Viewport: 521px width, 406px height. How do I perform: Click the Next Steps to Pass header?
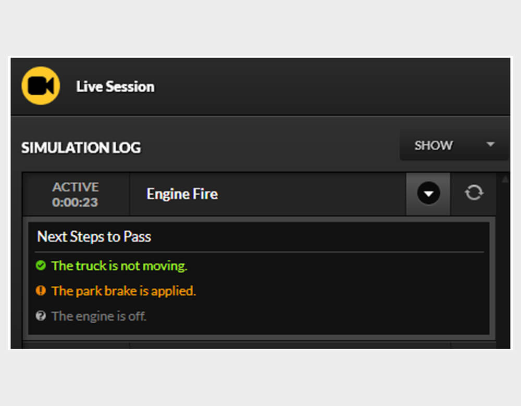(x=94, y=237)
